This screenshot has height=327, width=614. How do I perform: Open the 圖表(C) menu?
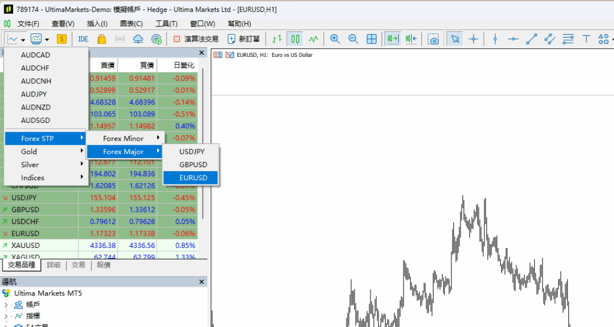(x=131, y=24)
